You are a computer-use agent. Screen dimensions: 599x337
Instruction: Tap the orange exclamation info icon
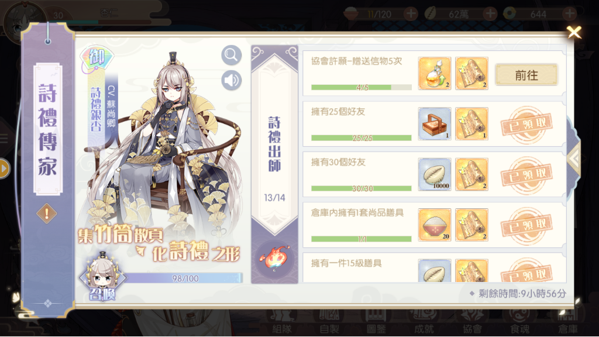[47, 213]
